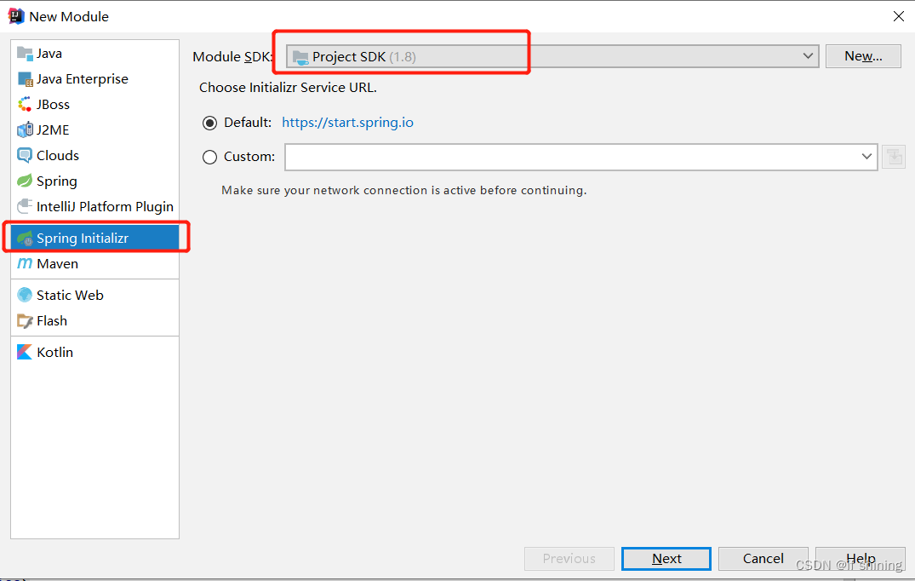Viewport: 915px width, 581px height.
Task: Select the Flash list entry
Action: 94,320
